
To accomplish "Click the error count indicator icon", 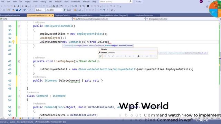I will pos(14,118).
